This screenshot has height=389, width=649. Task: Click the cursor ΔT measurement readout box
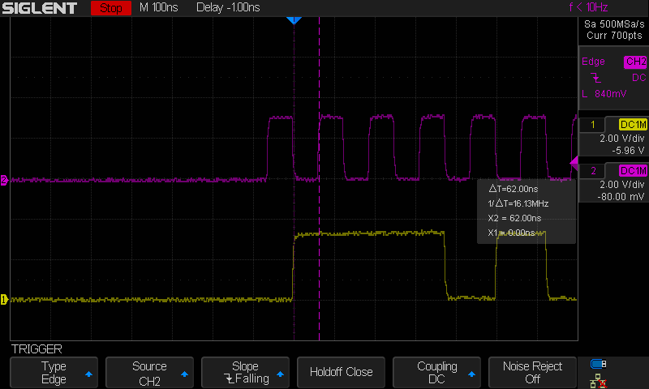tap(526, 211)
